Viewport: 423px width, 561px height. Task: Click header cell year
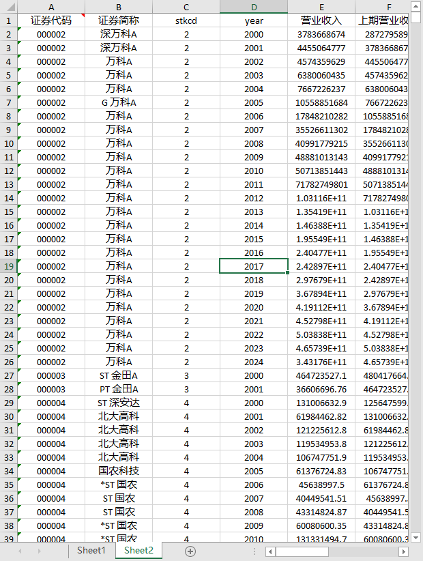tap(254, 20)
